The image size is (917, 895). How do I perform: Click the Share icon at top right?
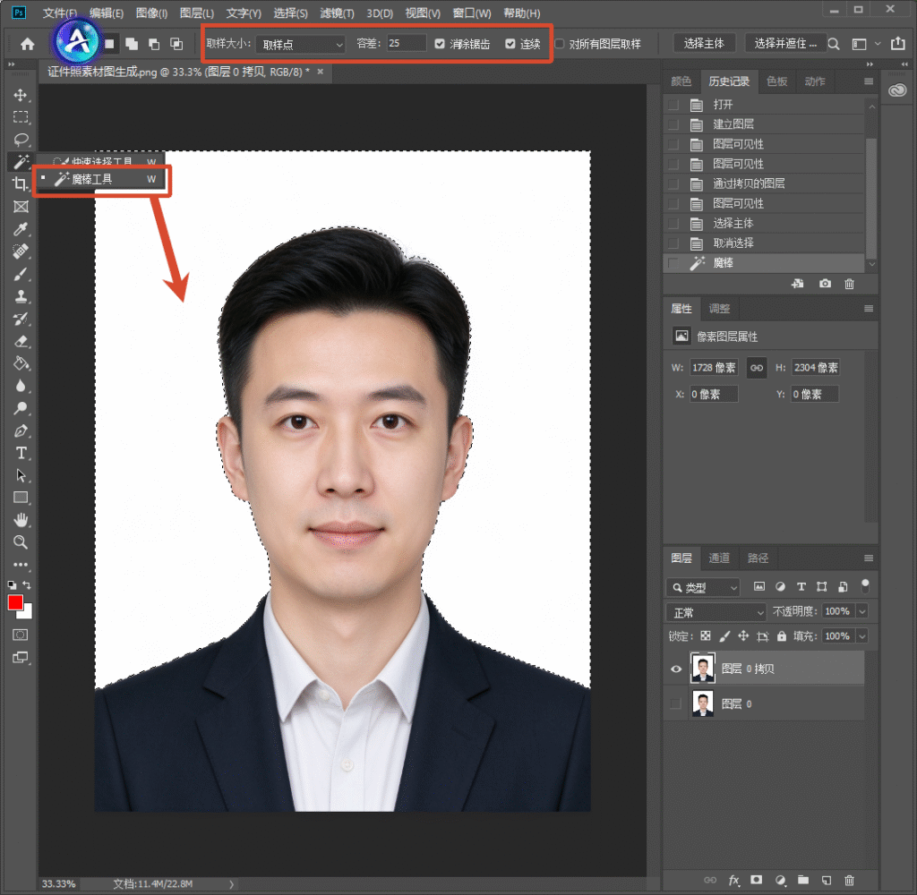click(897, 44)
